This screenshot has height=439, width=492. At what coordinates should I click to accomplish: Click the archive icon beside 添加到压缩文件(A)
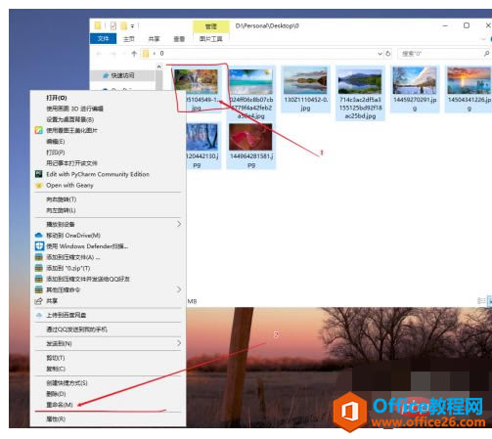tap(39, 257)
